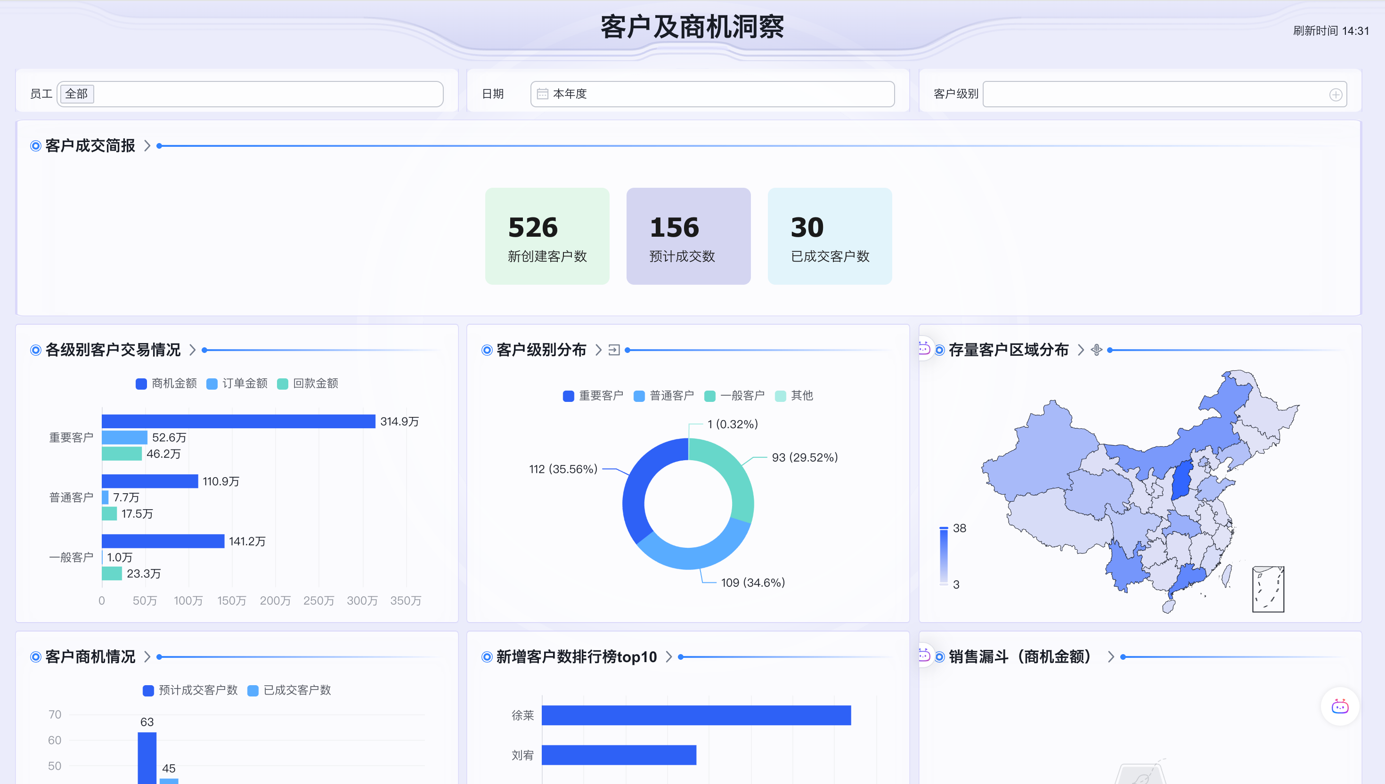Click the jump icon beside 客户级别分布

pos(614,350)
